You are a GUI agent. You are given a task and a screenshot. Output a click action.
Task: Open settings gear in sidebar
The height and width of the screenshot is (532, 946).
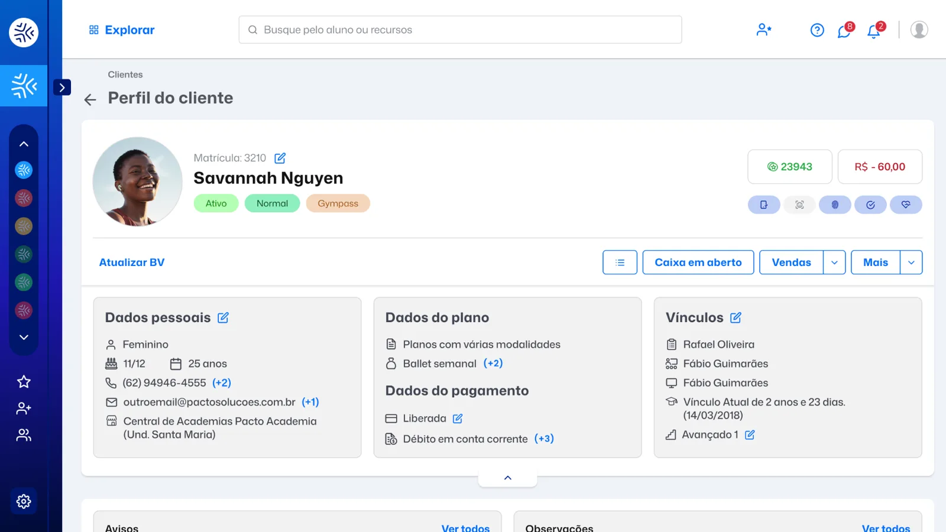[24, 501]
